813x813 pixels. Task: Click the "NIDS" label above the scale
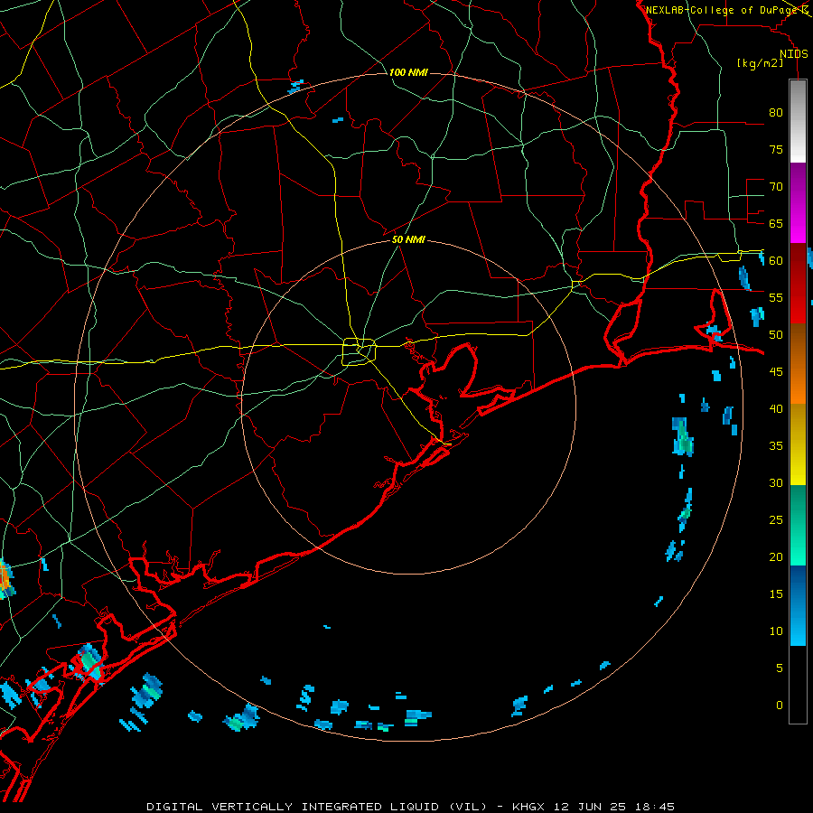(x=794, y=54)
